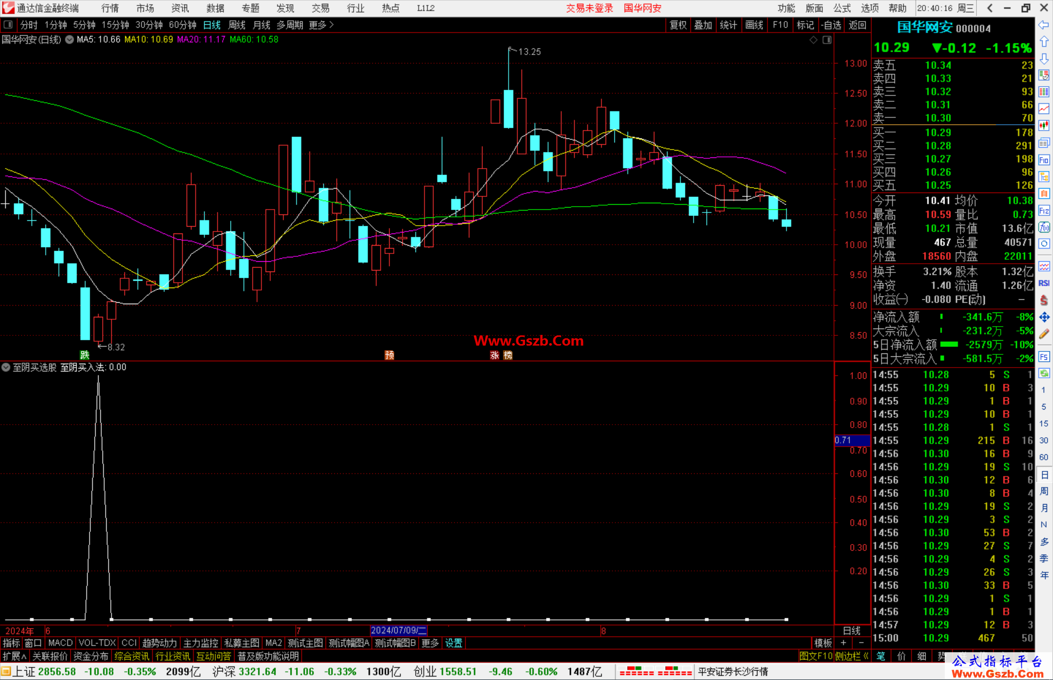Expand the 扩展 panel at bottom left
The width and height of the screenshot is (1053, 680).
(x=15, y=656)
